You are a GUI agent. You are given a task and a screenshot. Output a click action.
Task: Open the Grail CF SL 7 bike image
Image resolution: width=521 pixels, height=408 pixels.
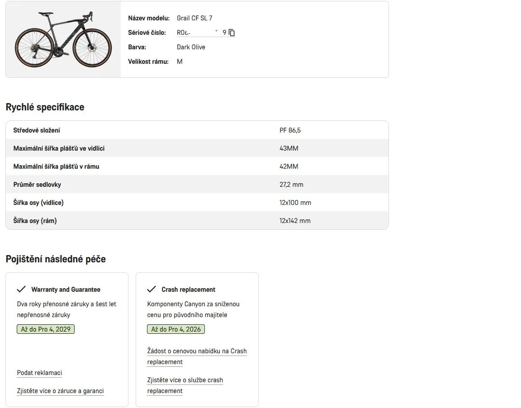click(x=63, y=39)
